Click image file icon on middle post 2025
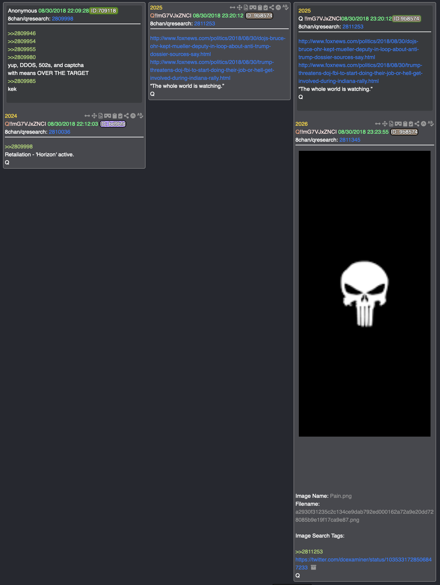The height and width of the screenshot is (585, 440). click(246, 7)
